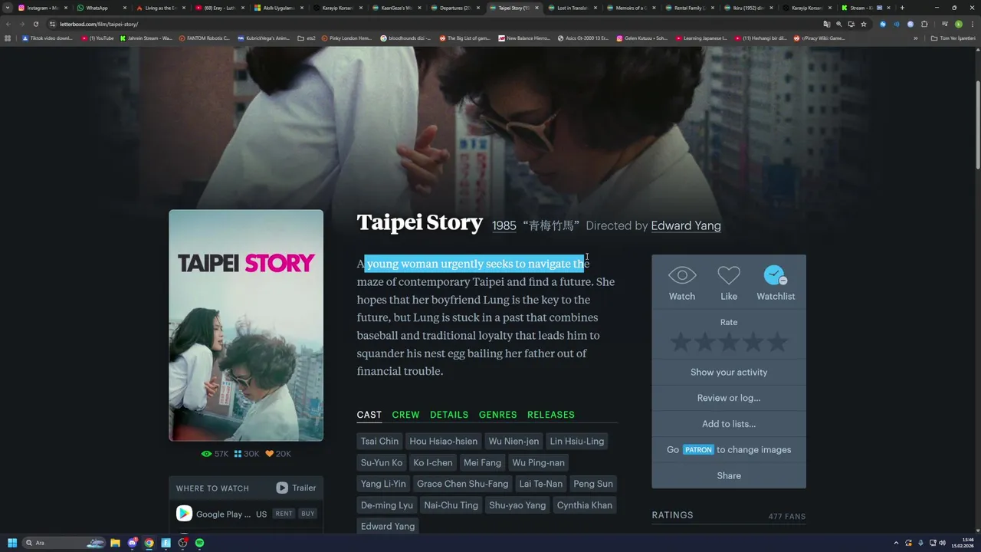Viewport: 981px width, 552px height.
Task: Click the Taipei Story poster thumbnail
Action: (x=246, y=326)
